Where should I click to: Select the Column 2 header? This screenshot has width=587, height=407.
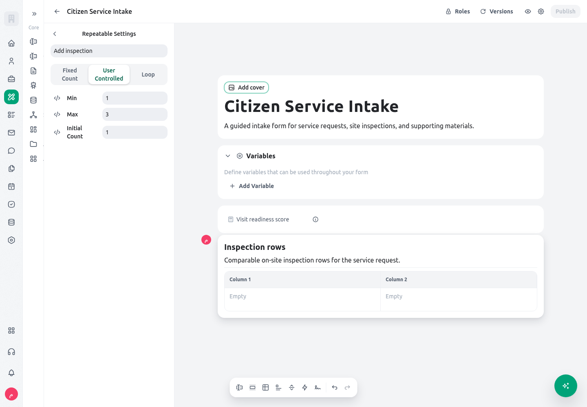459,280
